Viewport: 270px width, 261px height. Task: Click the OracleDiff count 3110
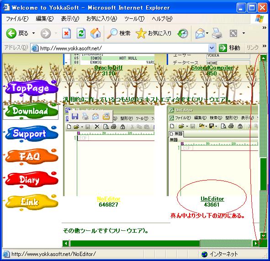pos(108,74)
